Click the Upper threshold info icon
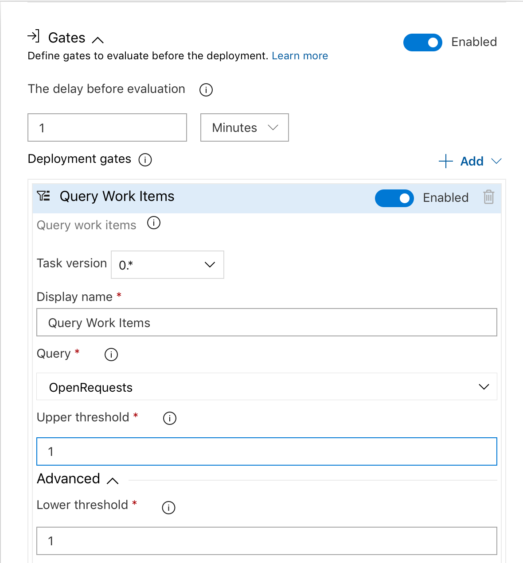523x563 pixels. tap(169, 418)
